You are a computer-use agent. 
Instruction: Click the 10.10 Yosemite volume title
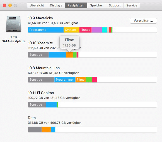(40, 43)
